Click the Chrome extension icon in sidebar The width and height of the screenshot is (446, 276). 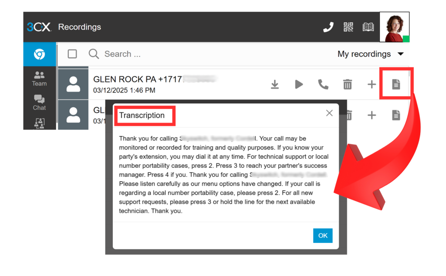pyautogui.click(x=40, y=54)
